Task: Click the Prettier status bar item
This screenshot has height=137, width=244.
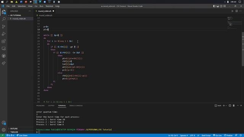Action: click(x=228, y=135)
